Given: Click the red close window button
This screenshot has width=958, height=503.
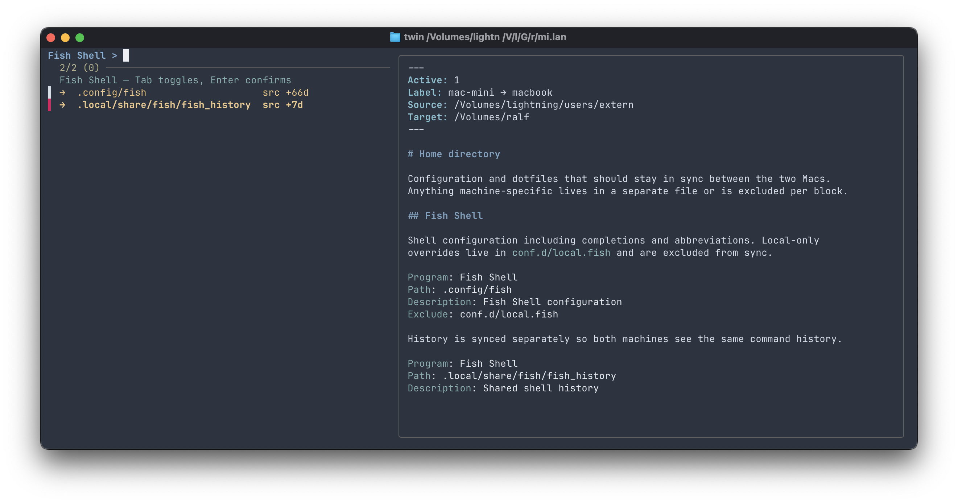Looking at the screenshot, I should click(51, 38).
